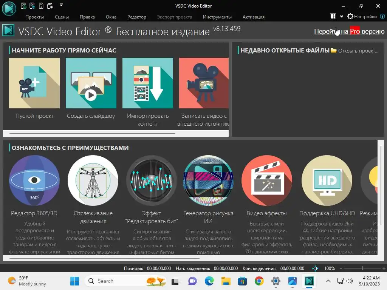Open the Отслеживание движения feature icon
Screen dimensions: 387x290
[93, 180]
